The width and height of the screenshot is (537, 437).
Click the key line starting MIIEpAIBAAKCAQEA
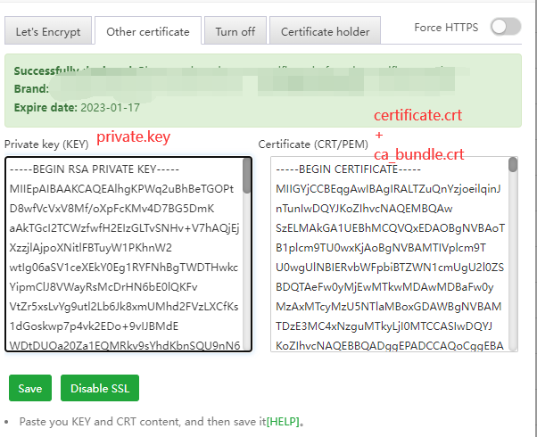(x=121, y=189)
